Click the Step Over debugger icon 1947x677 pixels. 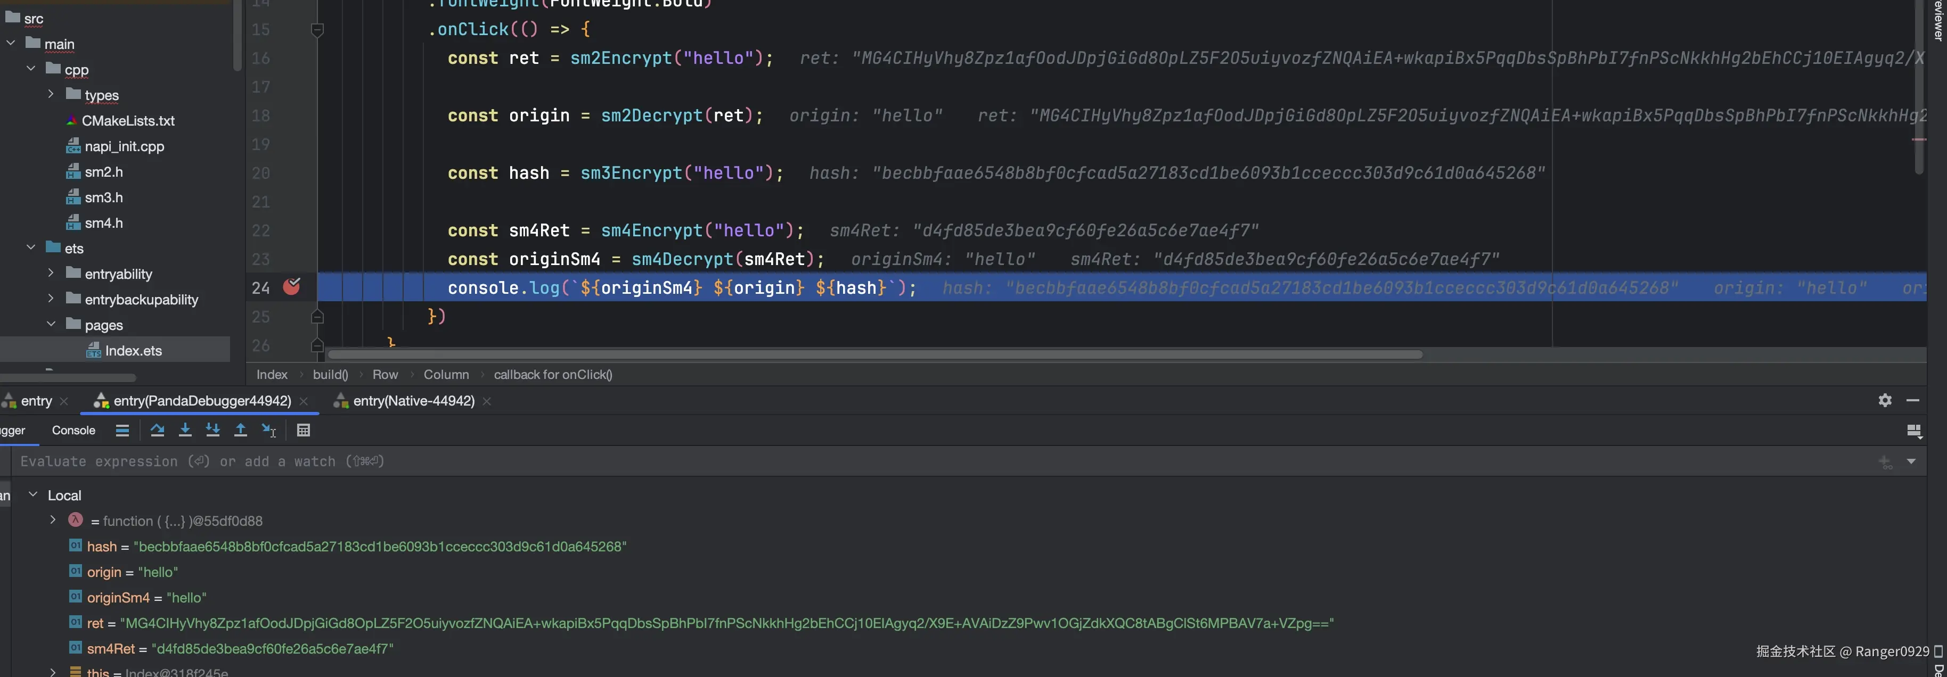tap(157, 430)
